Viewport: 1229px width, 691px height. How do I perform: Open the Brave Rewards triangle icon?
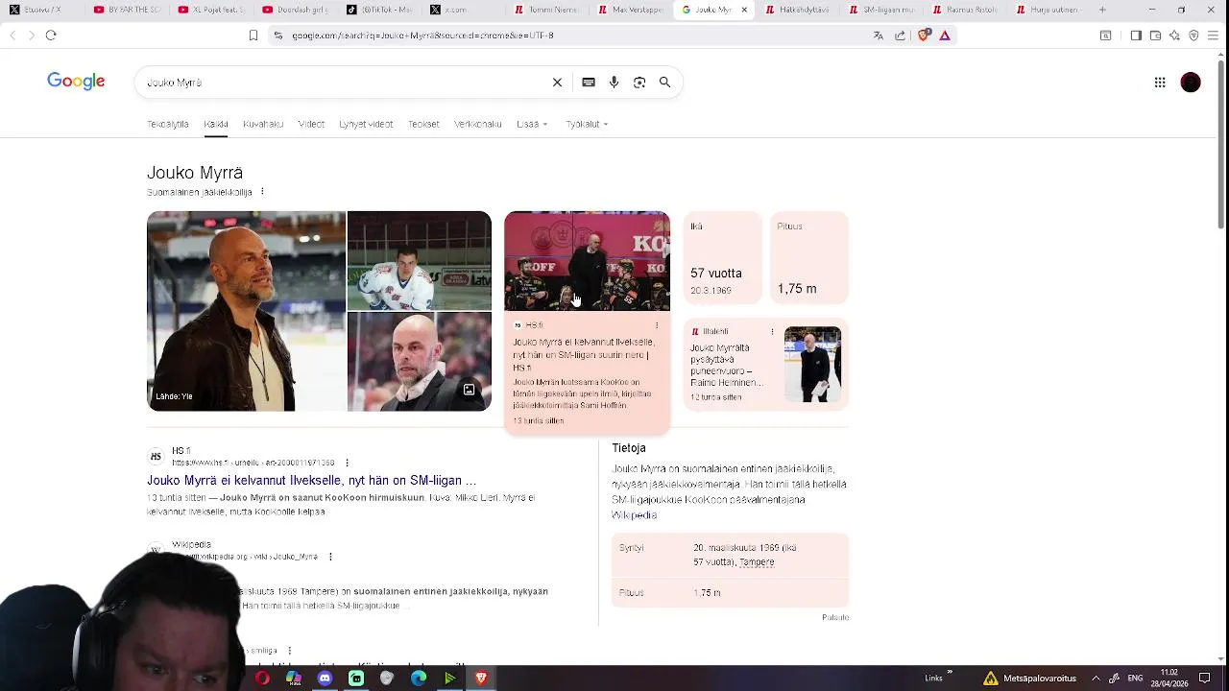(945, 36)
